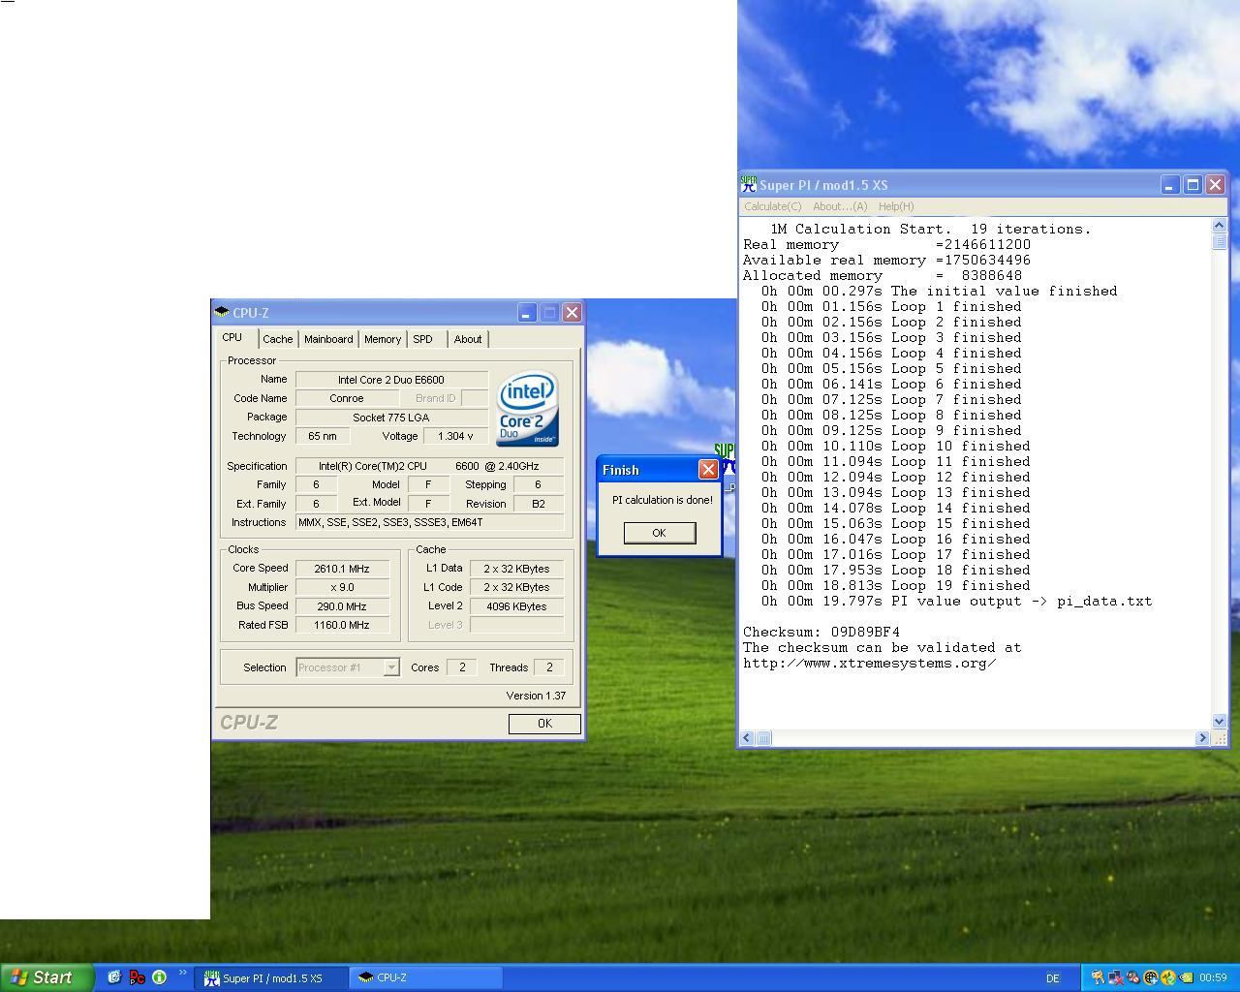Click the Name field Intel Core 2 Duo E6600
Image resolution: width=1240 pixels, height=992 pixels.
tap(391, 380)
